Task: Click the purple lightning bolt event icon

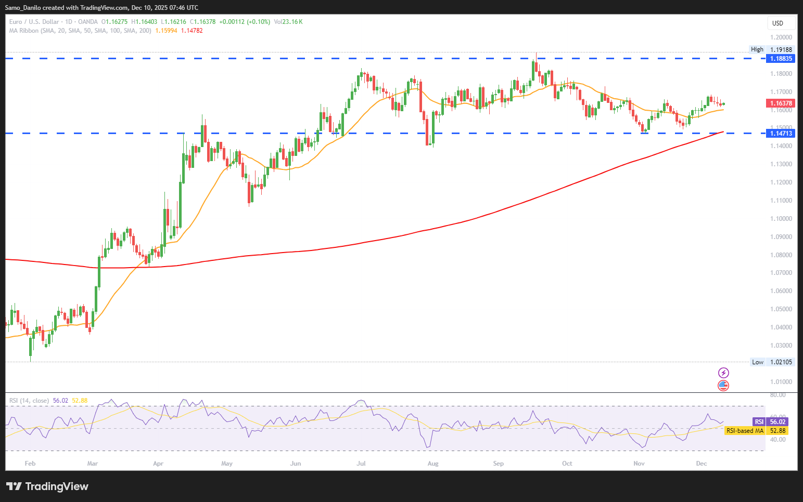Action: pyautogui.click(x=723, y=373)
